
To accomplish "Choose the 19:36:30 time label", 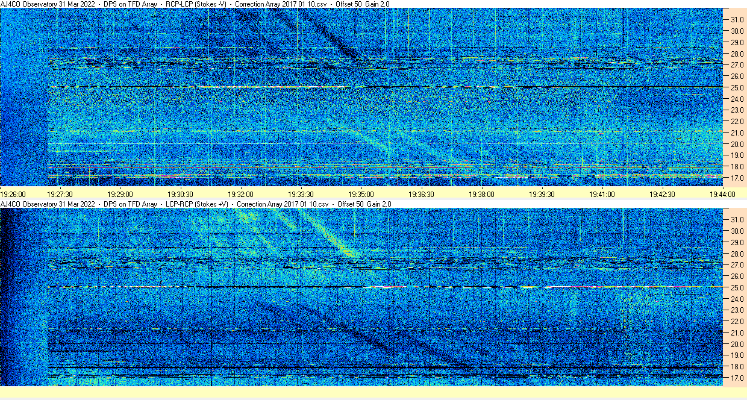I will (421, 195).
